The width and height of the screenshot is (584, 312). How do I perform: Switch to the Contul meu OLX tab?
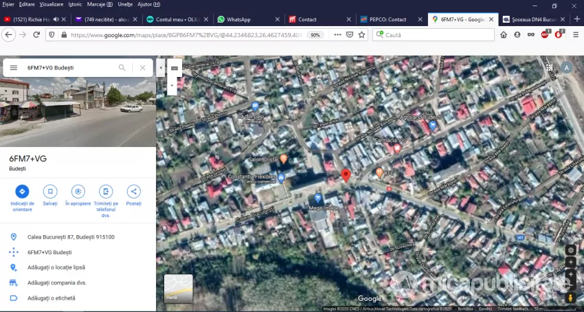click(x=177, y=19)
